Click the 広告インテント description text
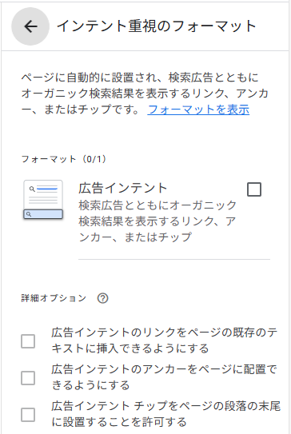 [x=157, y=221]
